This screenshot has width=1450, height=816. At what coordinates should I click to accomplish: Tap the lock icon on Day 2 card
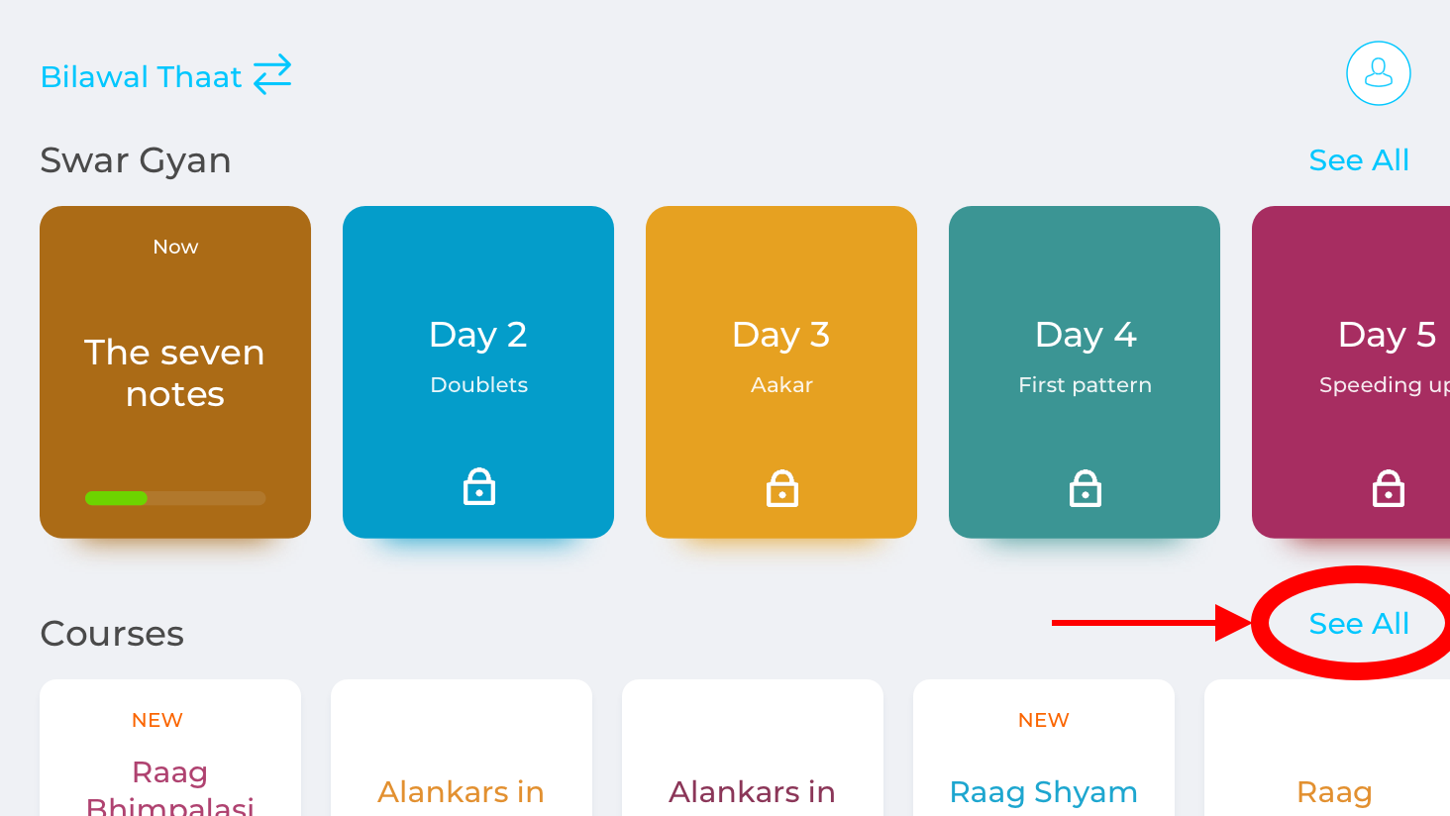(x=479, y=487)
